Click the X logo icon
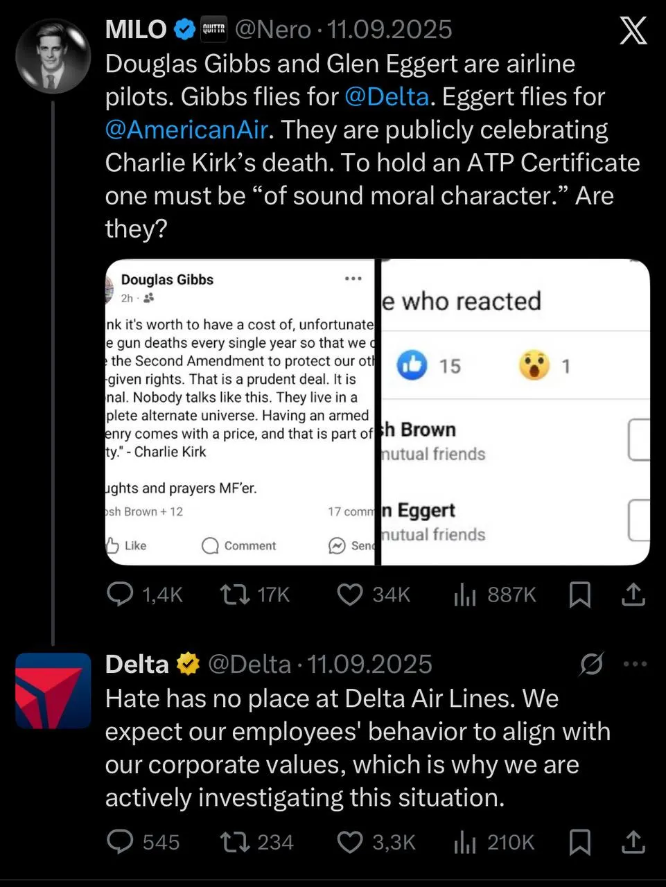Viewport: 666px width, 887px height. click(633, 30)
